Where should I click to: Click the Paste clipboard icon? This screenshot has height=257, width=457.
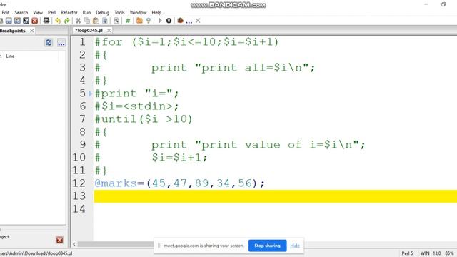tap(96, 21)
